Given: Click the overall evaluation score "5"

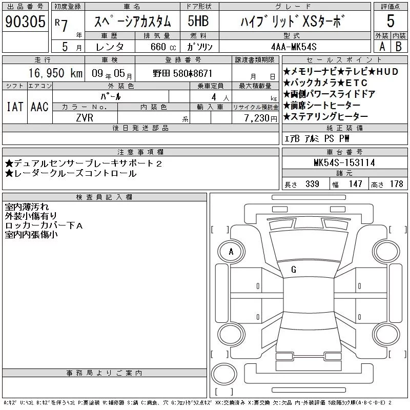Looking at the screenshot, I should [x=391, y=21].
